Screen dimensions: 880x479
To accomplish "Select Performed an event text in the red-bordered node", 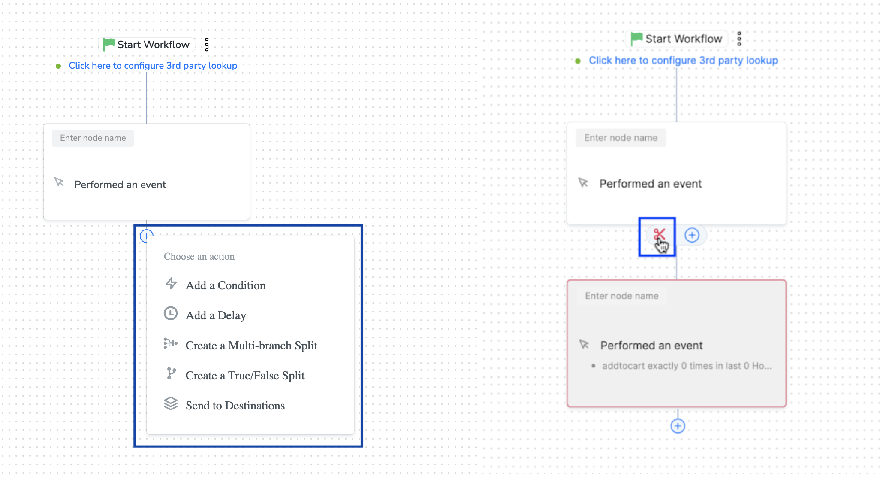I will click(x=651, y=346).
